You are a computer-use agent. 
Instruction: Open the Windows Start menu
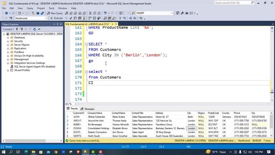pos(3,152)
